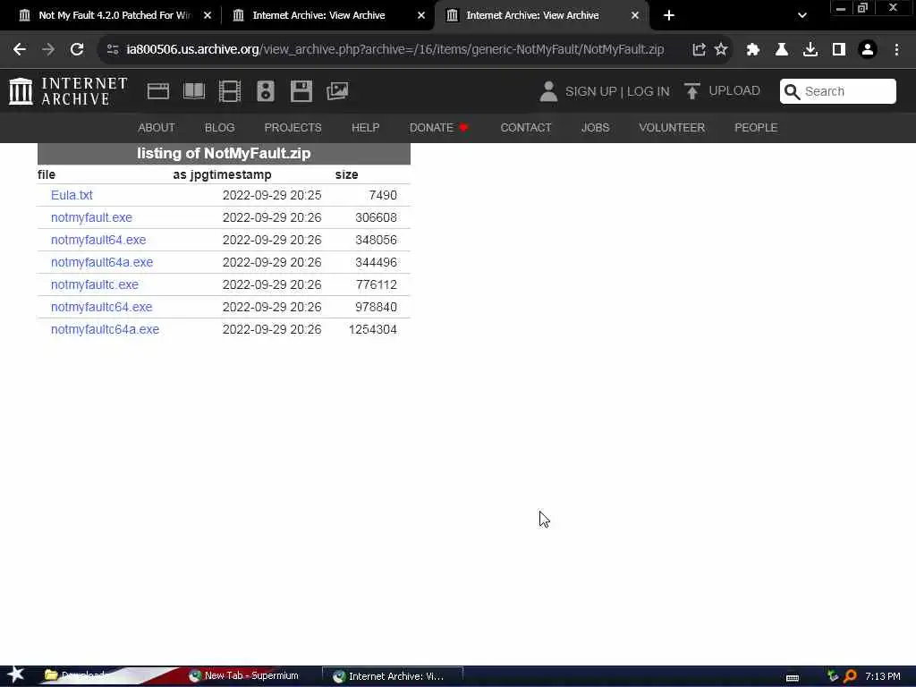Viewport: 916px width, 687px height.
Task: Open the JOBS menu item
Action: 595,127
